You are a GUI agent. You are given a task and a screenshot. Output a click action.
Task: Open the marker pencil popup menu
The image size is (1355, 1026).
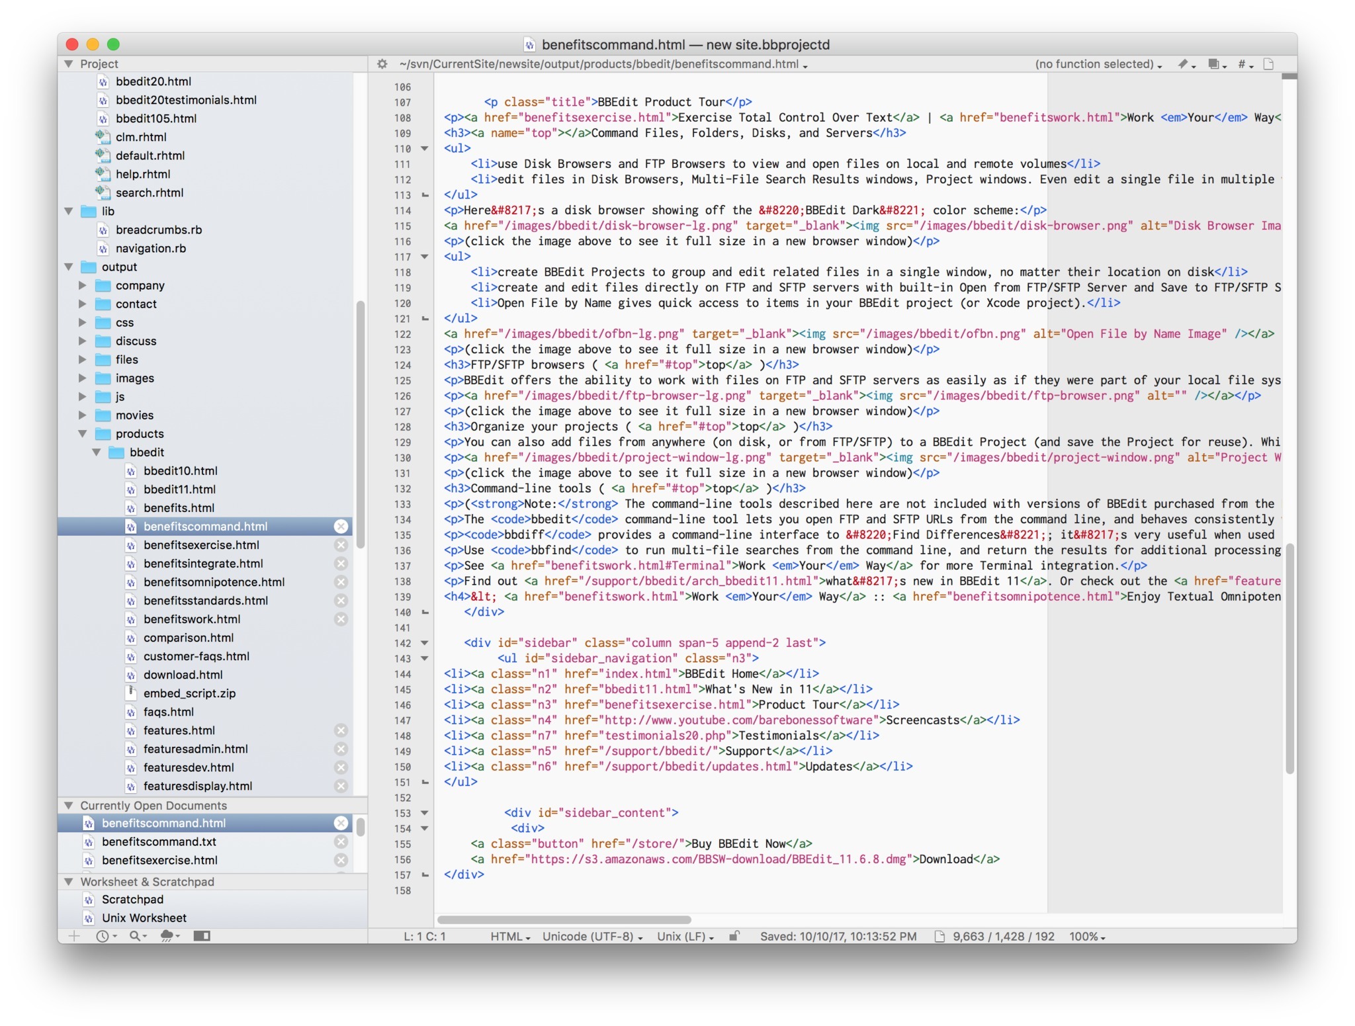(1186, 64)
